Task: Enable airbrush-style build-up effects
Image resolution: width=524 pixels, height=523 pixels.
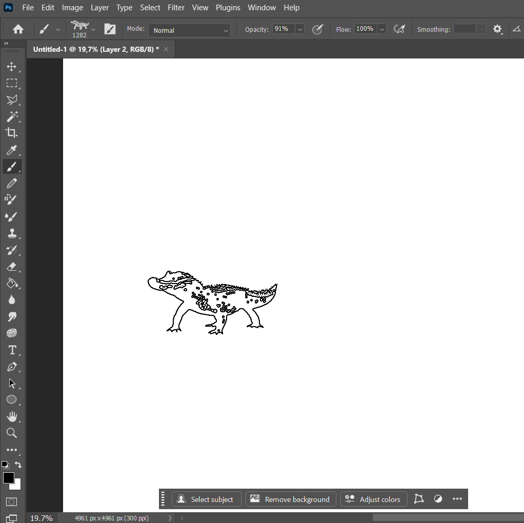Action: pos(399,29)
